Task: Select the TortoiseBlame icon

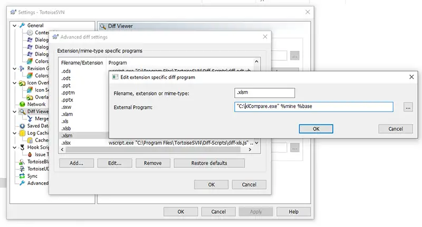Action: pos(22,162)
